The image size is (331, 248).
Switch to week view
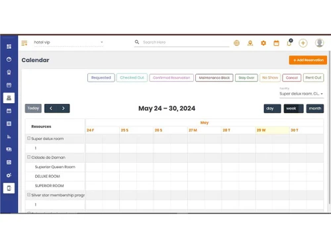point(293,108)
